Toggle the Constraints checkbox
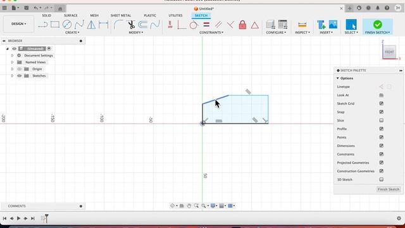The height and width of the screenshot is (228, 405). [x=381, y=154]
